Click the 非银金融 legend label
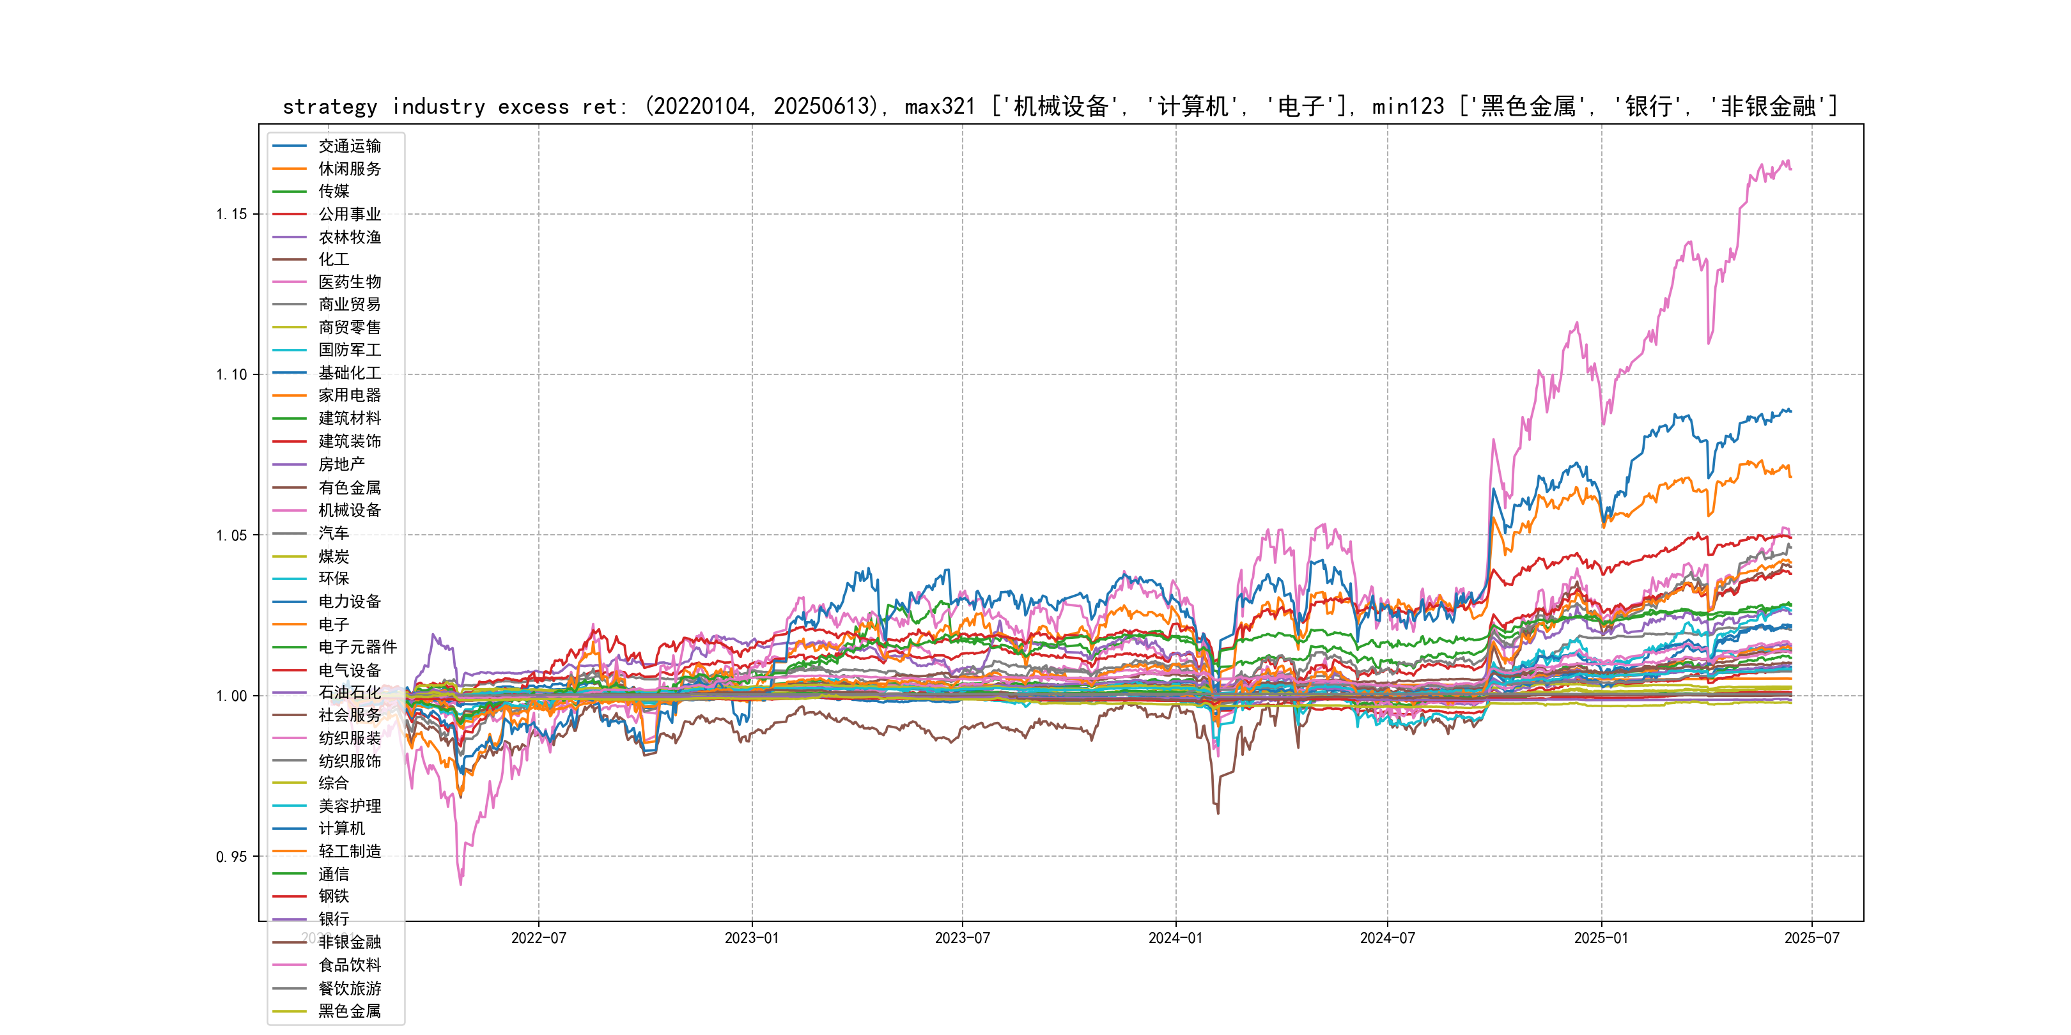 click(x=349, y=942)
